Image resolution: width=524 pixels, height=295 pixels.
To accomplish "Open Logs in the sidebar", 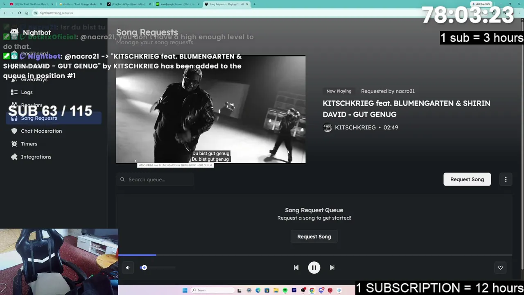I will tap(54, 92).
